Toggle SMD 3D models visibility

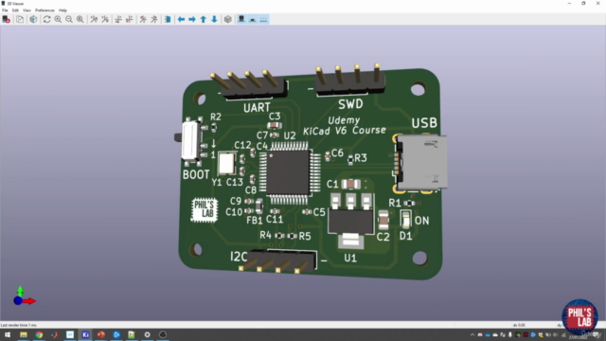pos(253,19)
